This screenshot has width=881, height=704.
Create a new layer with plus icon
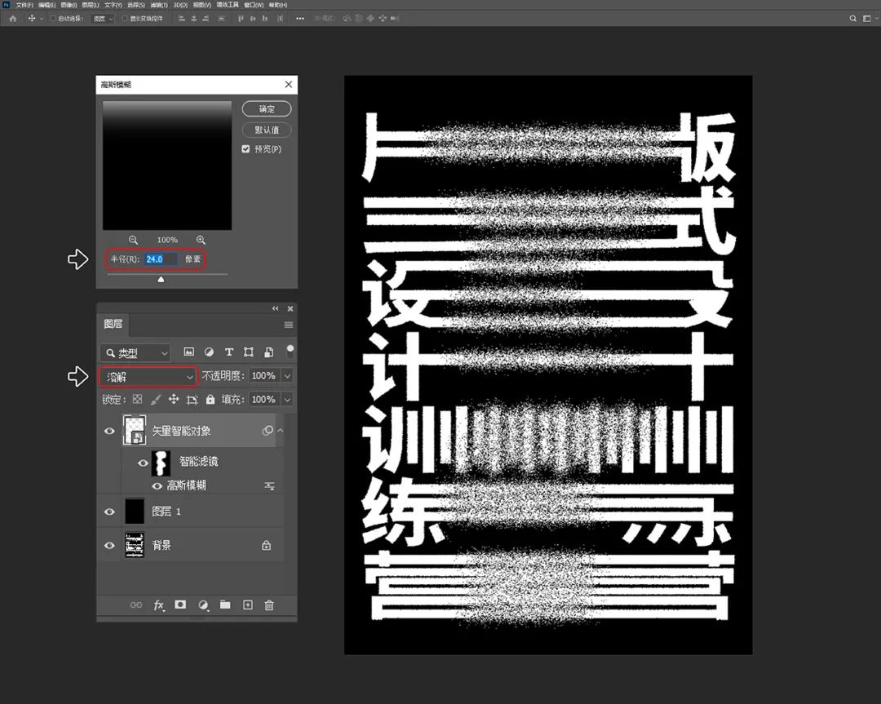[x=248, y=605]
